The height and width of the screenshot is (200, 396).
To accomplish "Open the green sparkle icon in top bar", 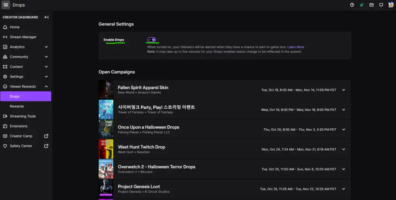I will [x=362, y=5].
